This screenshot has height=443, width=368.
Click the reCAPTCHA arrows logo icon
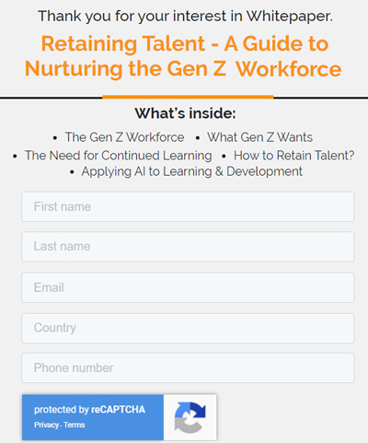tap(190, 417)
